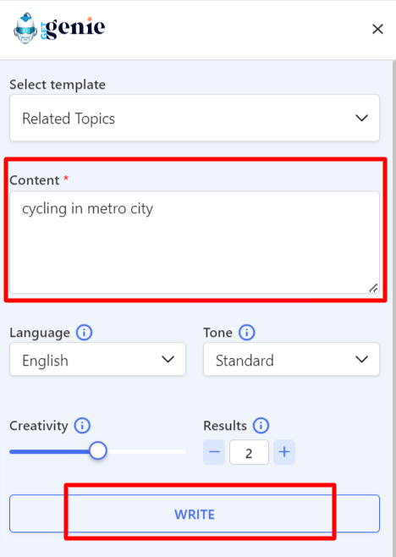Viewport: 396px width, 557px height.
Task: Expand the English language dropdown
Action: (x=97, y=359)
